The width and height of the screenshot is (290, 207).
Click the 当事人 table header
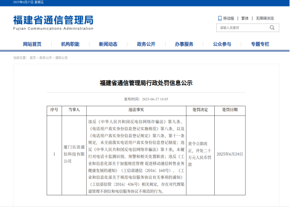tap(74, 110)
